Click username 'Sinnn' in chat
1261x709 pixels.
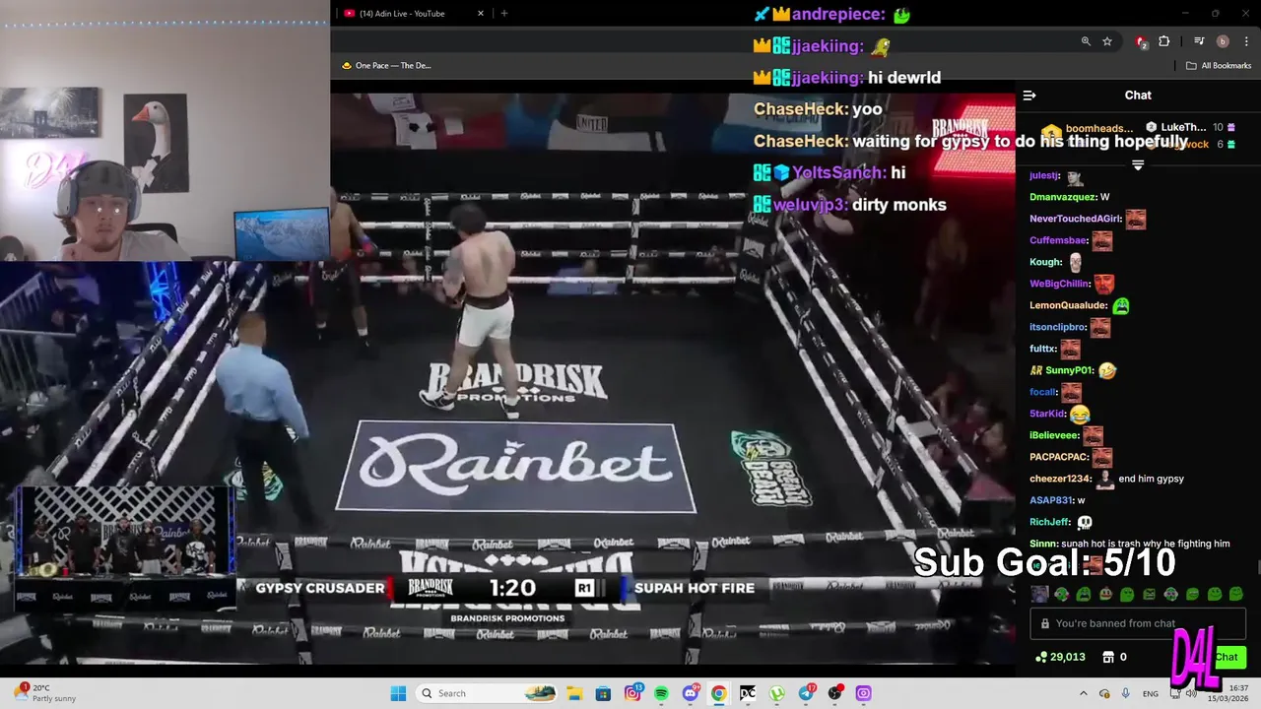point(1042,544)
